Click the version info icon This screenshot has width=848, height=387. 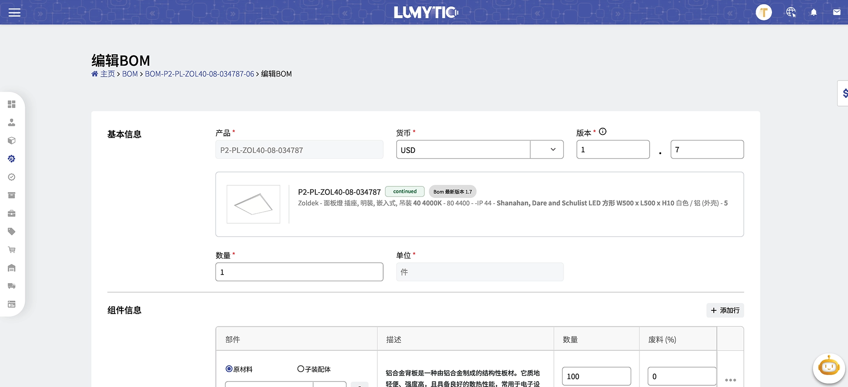click(602, 132)
